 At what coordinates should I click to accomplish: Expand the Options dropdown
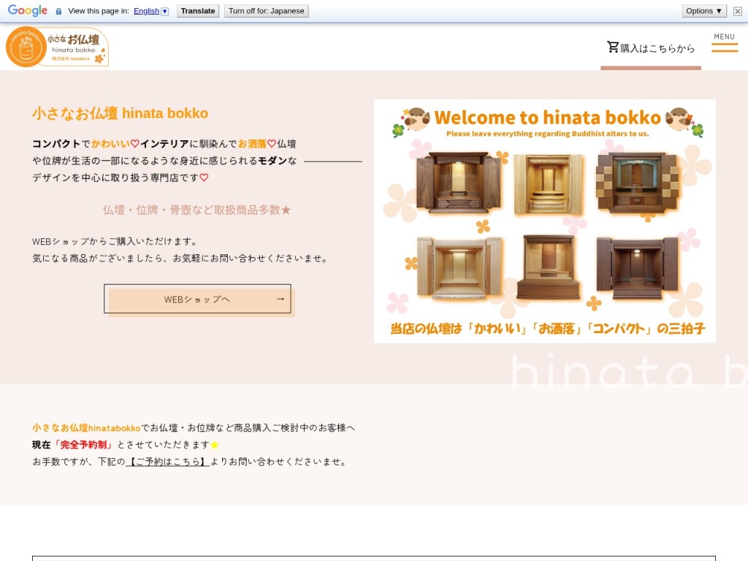704,11
